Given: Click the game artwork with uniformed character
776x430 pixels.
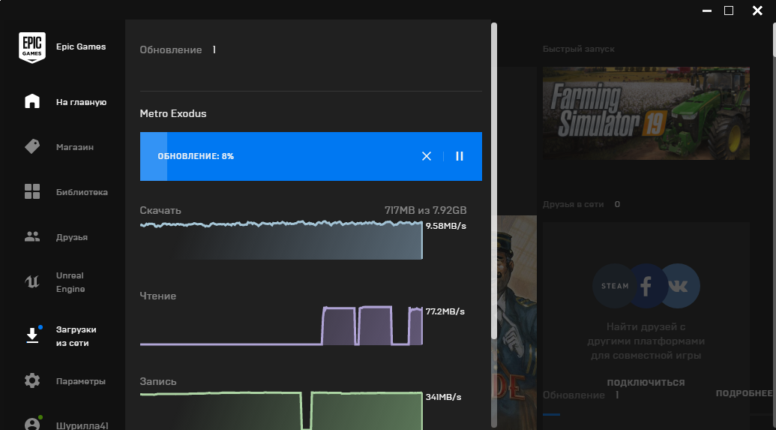Looking at the screenshot, I should pyautogui.click(x=517, y=323).
